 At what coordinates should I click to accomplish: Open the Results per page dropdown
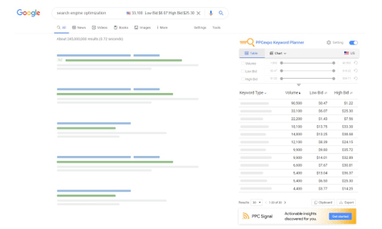coord(257,202)
